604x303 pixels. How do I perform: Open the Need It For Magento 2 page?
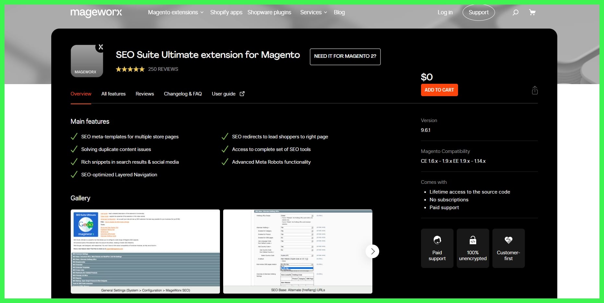click(x=345, y=56)
